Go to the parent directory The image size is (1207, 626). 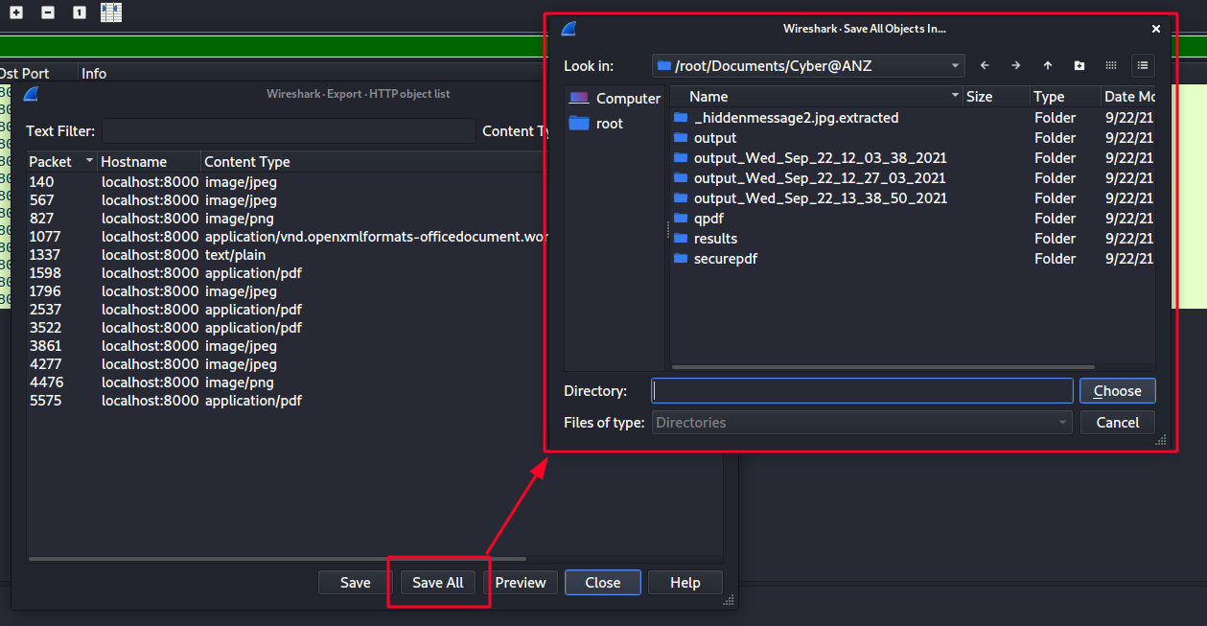pyautogui.click(x=1048, y=65)
